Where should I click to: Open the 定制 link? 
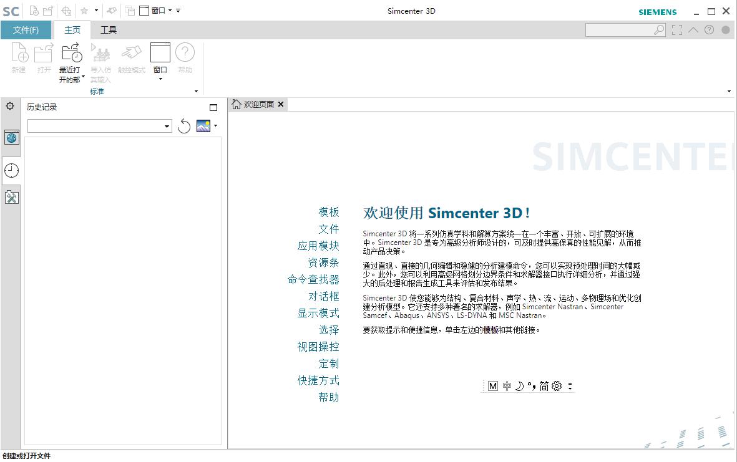click(328, 363)
